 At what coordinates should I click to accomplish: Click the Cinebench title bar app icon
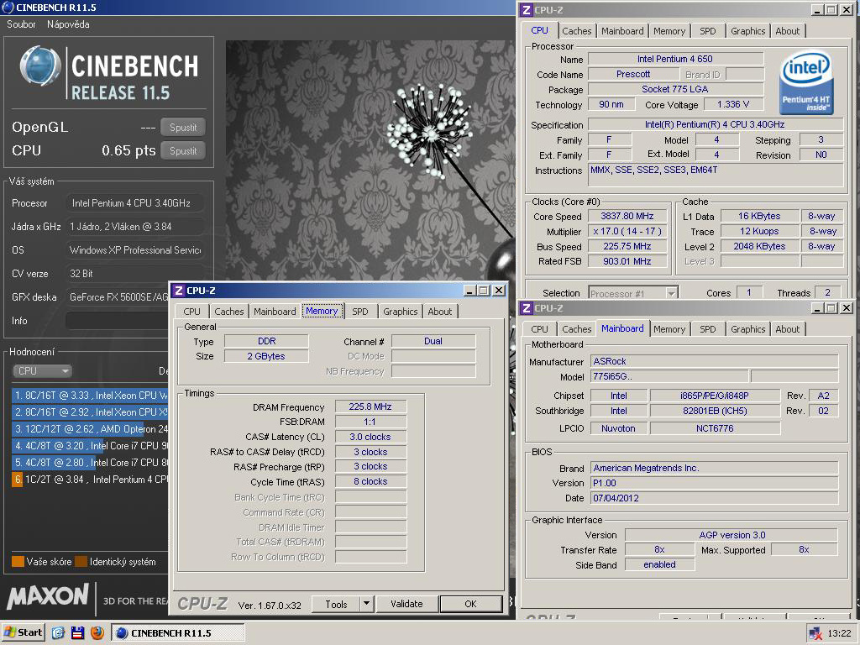click(x=8, y=7)
